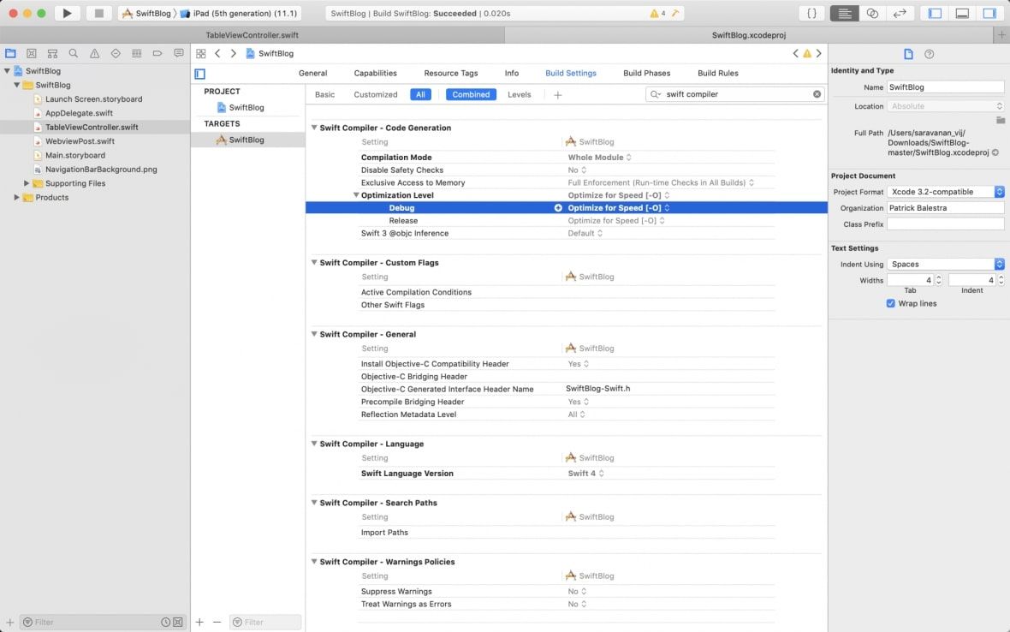Image resolution: width=1010 pixels, height=632 pixels.
Task: Jump to the previous issue arrow
Action: [x=795, y=53]
